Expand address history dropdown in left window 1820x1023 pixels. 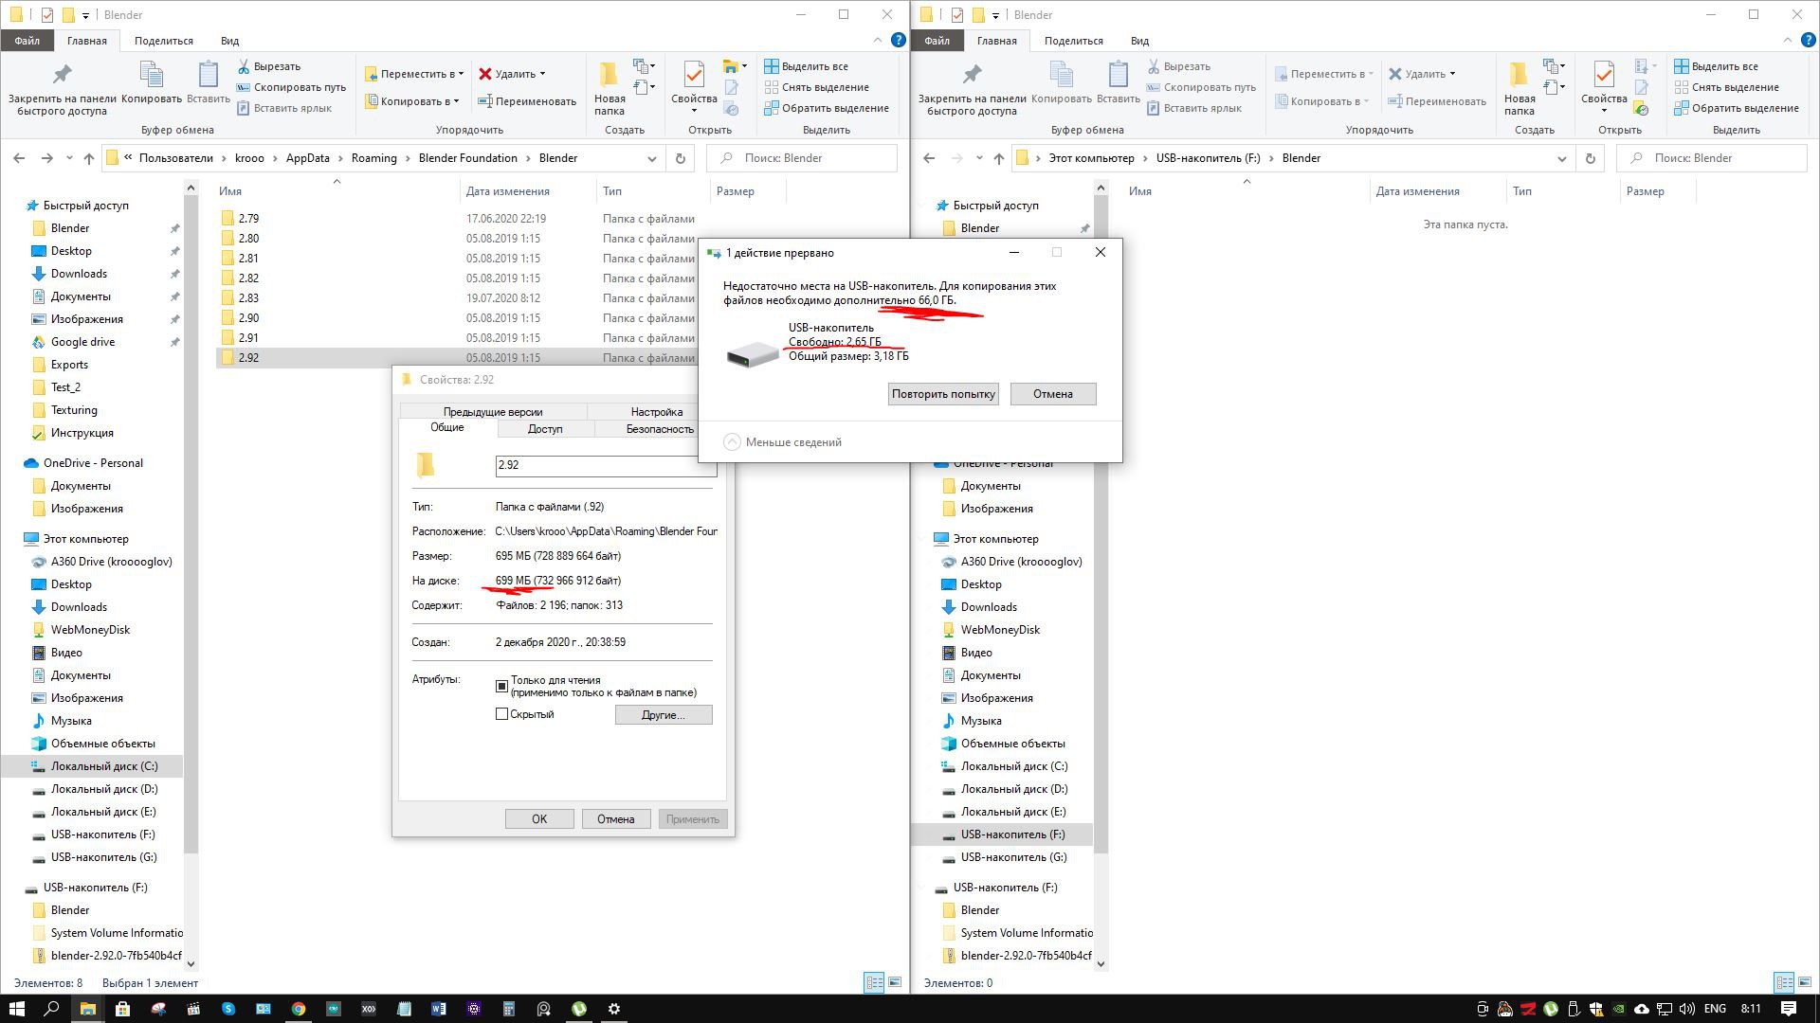(651, 158)
